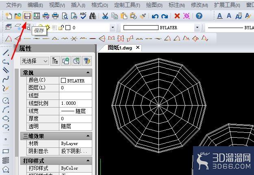This screenshot has height=175, width=254.
Task: Open the 文件(F) menu
Action: pos(14,5)
